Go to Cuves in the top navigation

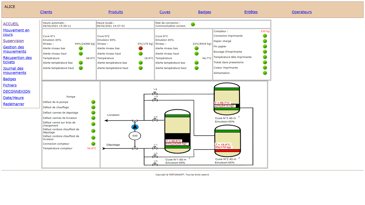[x=165, y=12]
